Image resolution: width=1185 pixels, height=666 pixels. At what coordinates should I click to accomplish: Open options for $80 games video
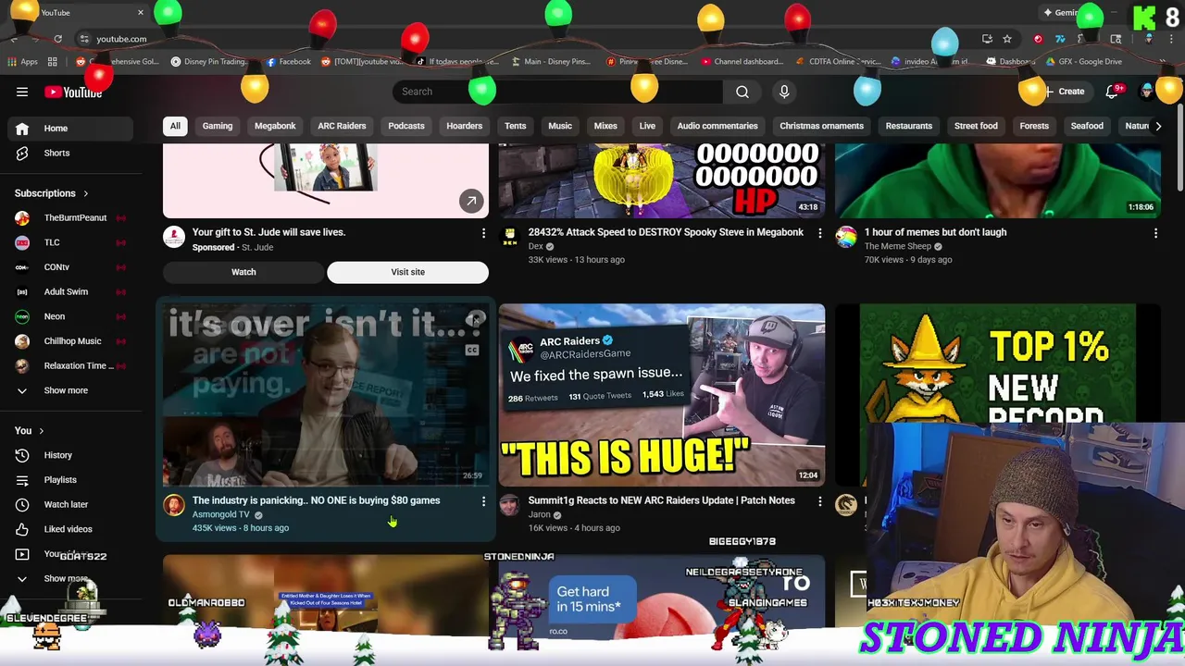pyautogui.click(x=483, y=501)
